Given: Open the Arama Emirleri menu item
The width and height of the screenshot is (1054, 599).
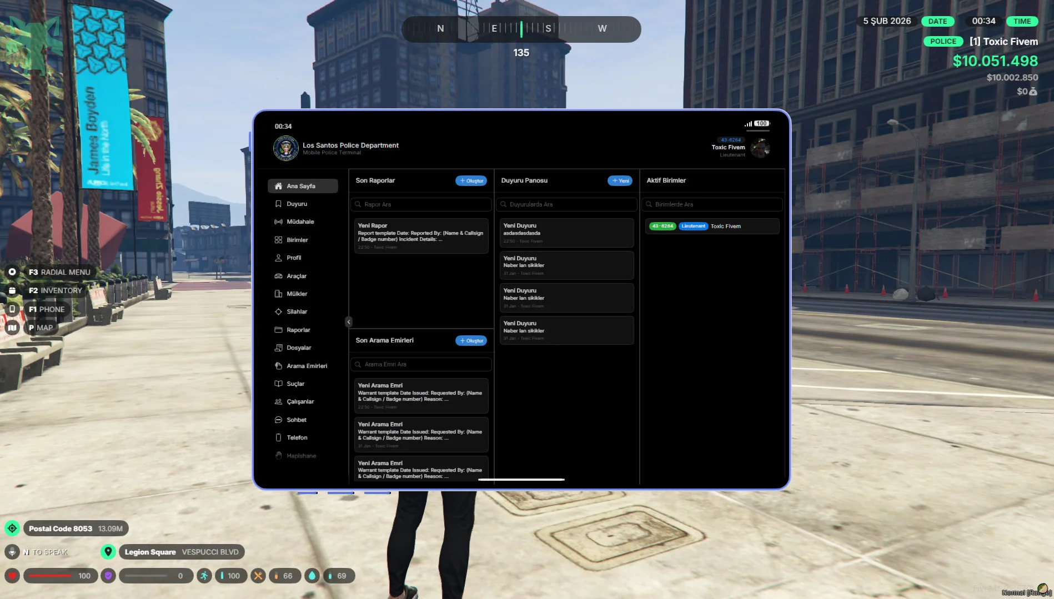Looking at the screenshot, I should click(x=307, y=366).
